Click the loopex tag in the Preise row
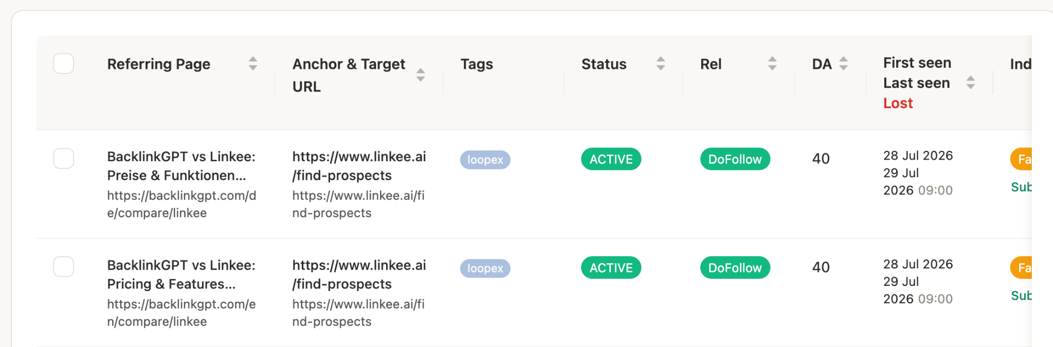The width and height of the screenshot is (1053, 347). point(485,160)
